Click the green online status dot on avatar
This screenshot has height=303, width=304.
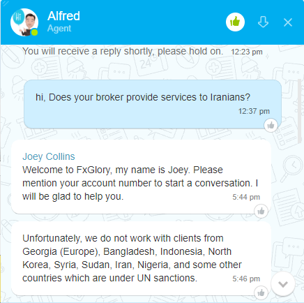34,32
